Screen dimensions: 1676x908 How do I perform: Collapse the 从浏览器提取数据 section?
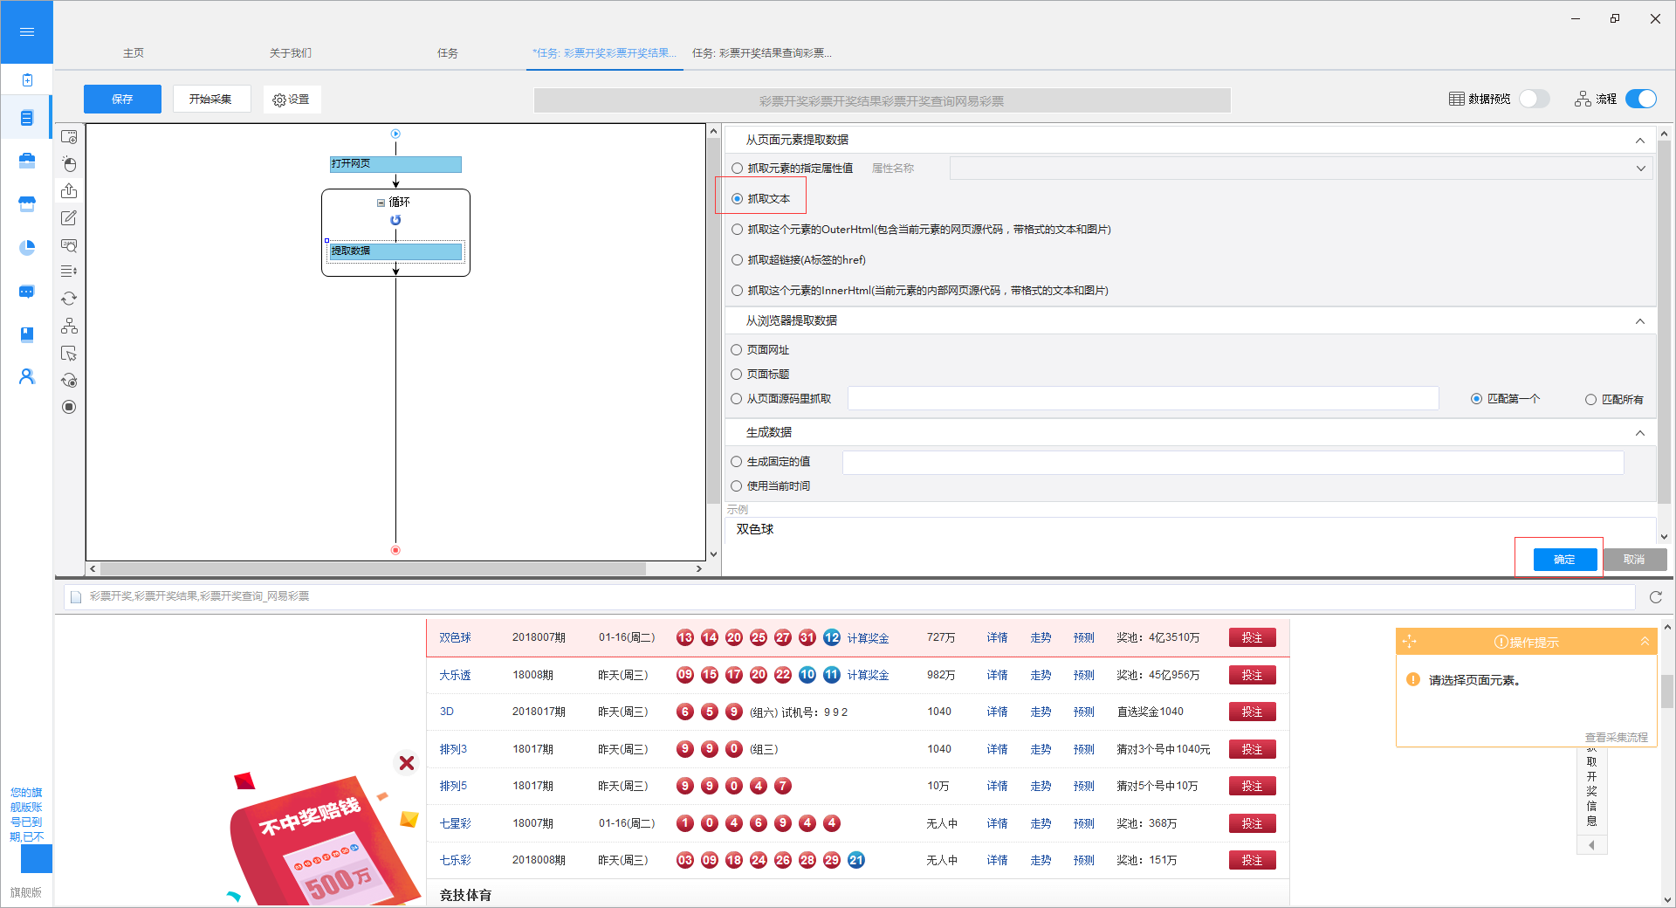click(x=1639, y=321)
